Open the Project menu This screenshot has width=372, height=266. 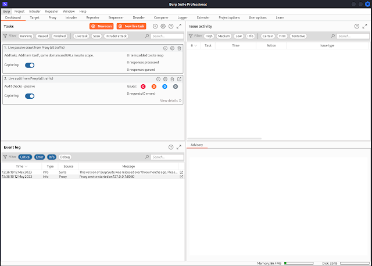(19, 12)
